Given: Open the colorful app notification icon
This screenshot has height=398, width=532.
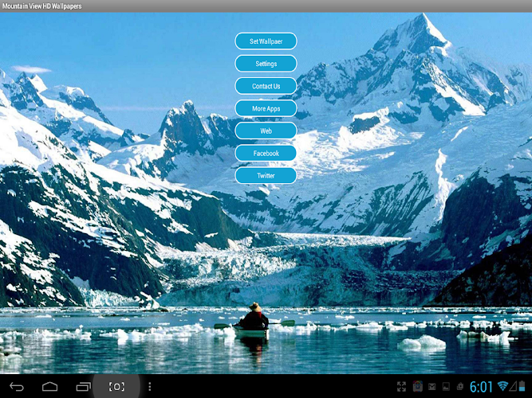Looking at the screenshot, I should (418, 387).
